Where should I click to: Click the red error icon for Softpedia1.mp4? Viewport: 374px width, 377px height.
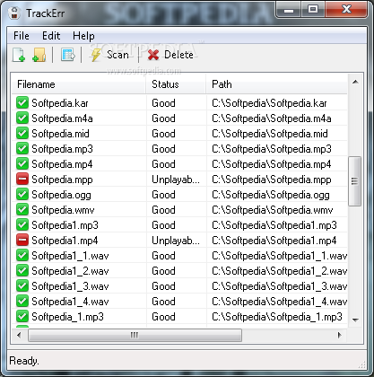(22, 240)
